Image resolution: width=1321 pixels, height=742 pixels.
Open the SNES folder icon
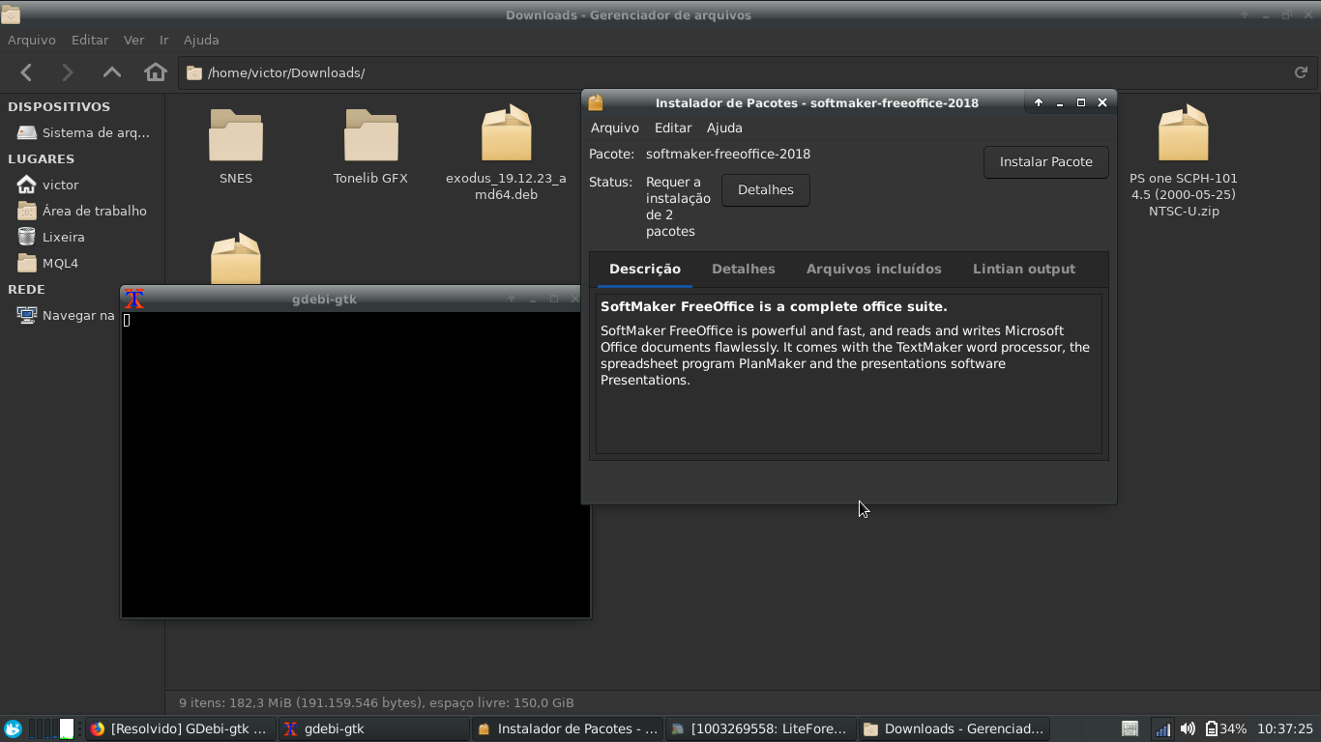[236, 135]
